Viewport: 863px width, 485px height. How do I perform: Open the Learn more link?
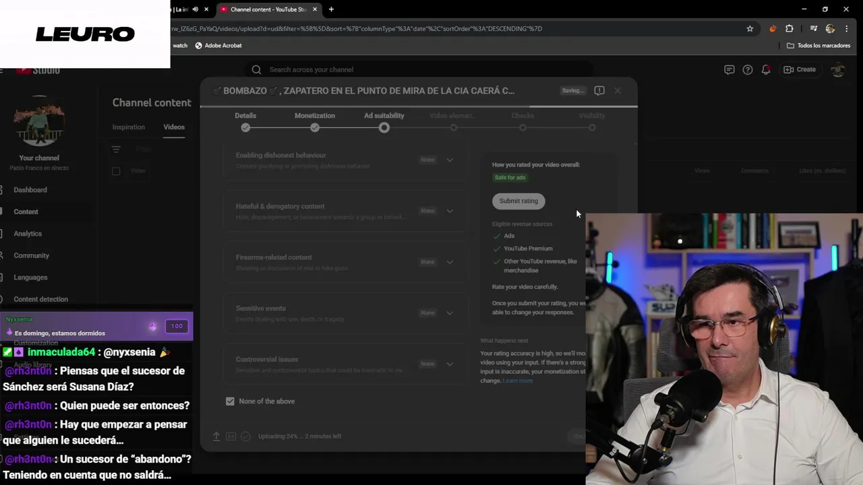[x=517, y=381]
